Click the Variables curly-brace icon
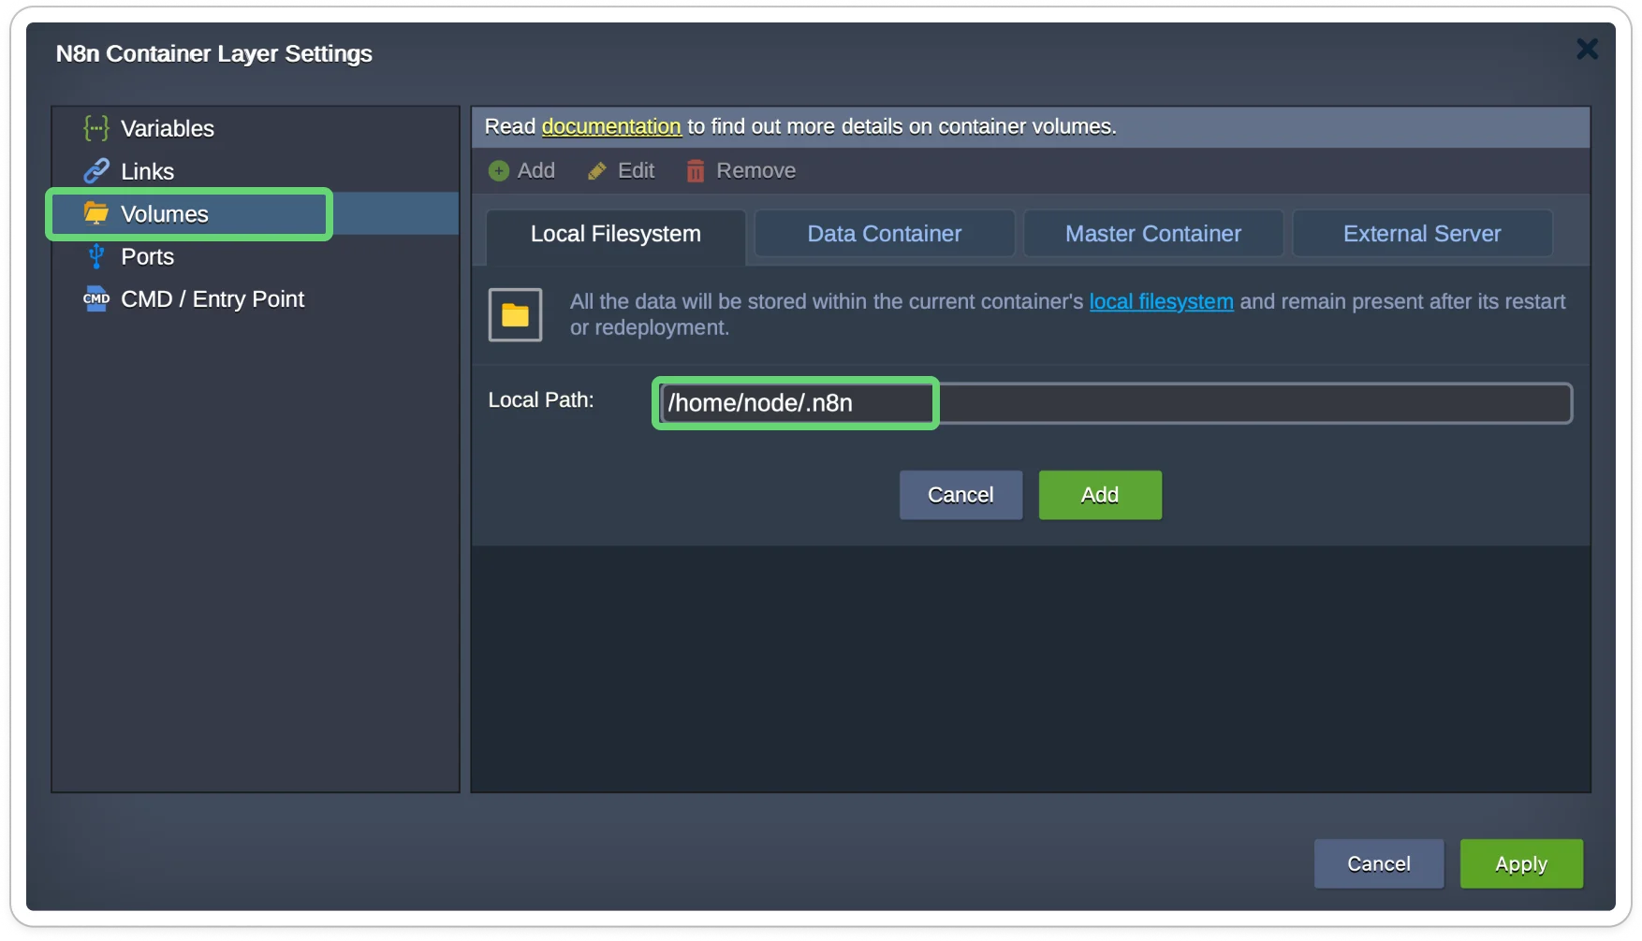Viewport: 1642px width, 941px height. 96,128
